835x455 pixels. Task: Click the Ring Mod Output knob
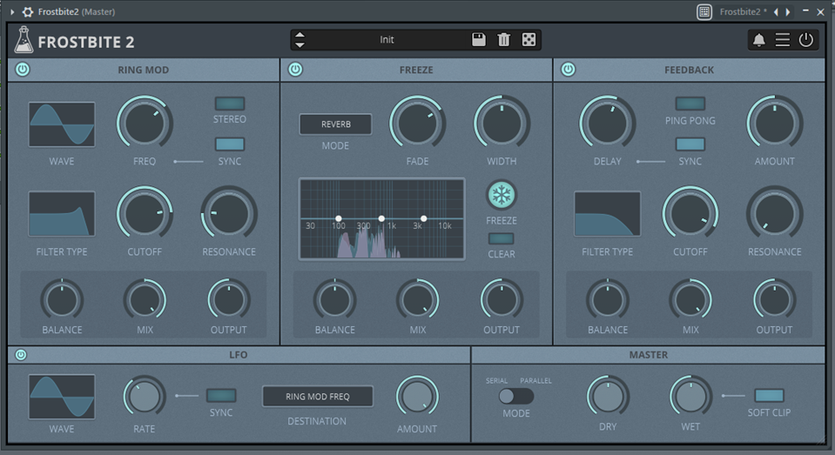click(x=229, y=300)
